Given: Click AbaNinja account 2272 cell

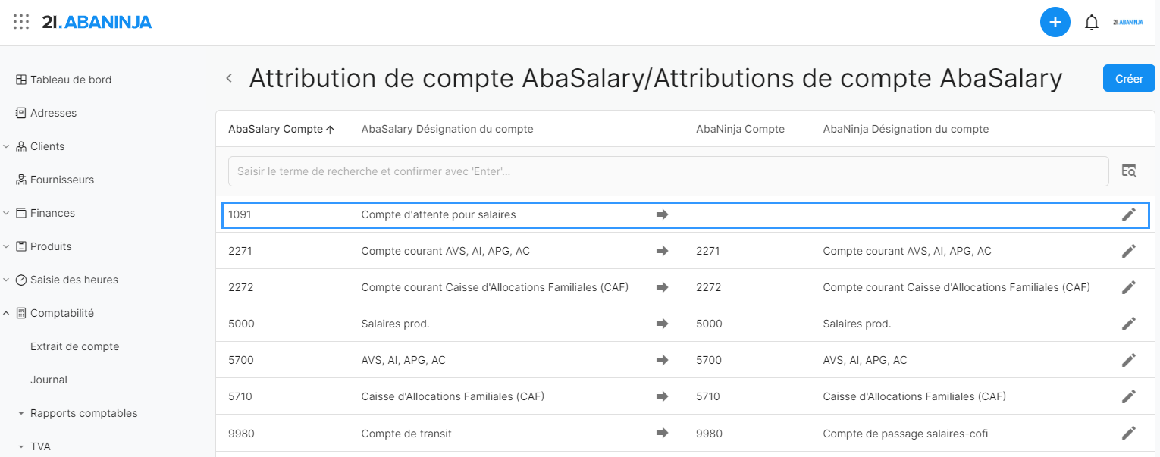Looking at the screenshot, I should [x=708, y=287].
